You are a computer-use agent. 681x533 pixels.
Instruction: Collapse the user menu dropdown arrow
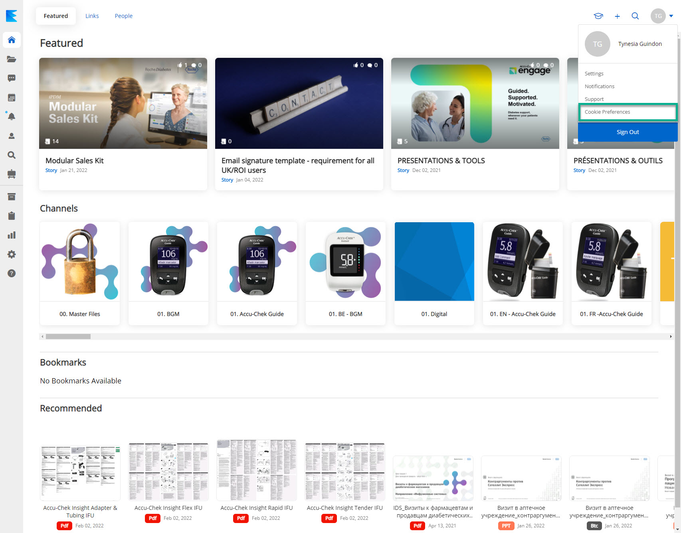671,16
